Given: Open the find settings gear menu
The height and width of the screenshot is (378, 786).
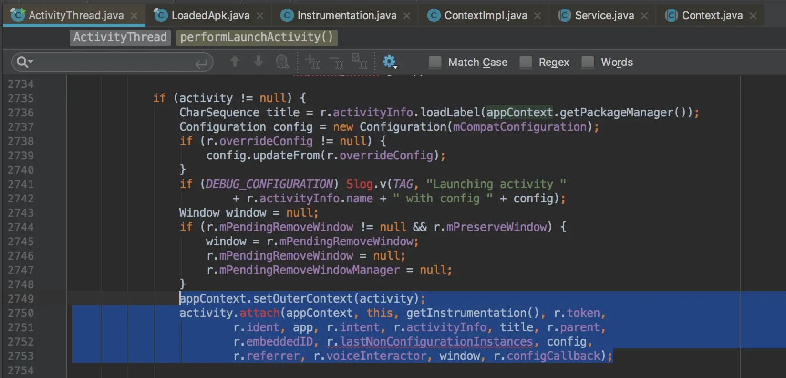Looking at the screenshot, I should coord(390,62).
